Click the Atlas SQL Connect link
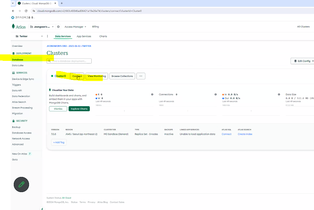 point(227,134)
